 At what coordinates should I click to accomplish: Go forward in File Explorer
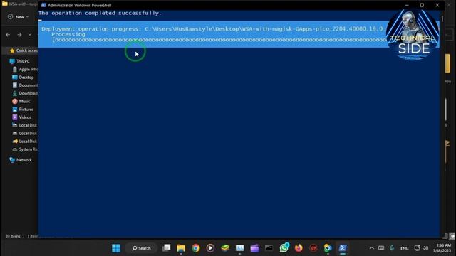tap(19, 35)
